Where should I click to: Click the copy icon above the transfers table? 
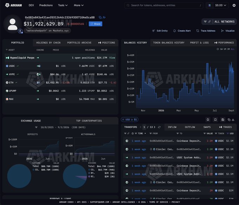click(x=229, y=120)
